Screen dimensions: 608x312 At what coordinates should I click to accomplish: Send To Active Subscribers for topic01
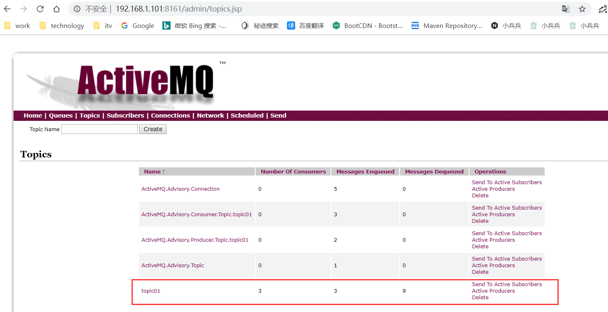[x=507, y=284]
